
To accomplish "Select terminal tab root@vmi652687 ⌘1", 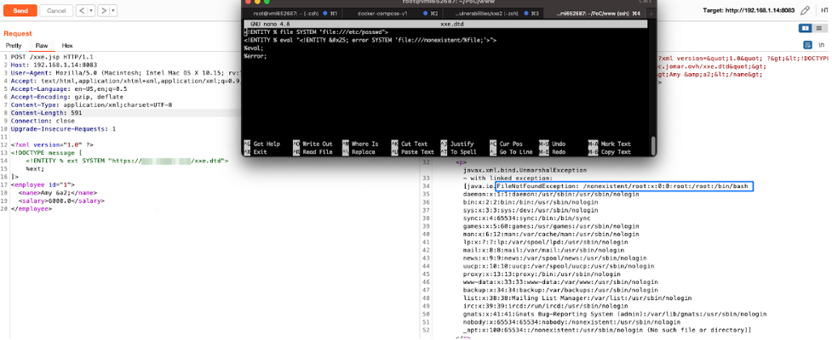I will click(291, 14).
